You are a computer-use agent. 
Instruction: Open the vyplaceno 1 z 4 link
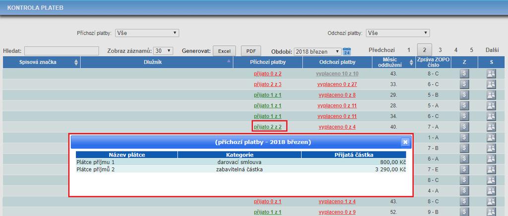pos(337,202)
